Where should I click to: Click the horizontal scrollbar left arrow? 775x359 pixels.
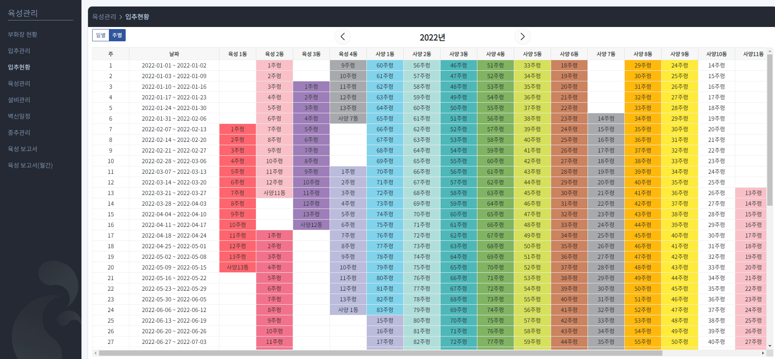coord(96,353)
